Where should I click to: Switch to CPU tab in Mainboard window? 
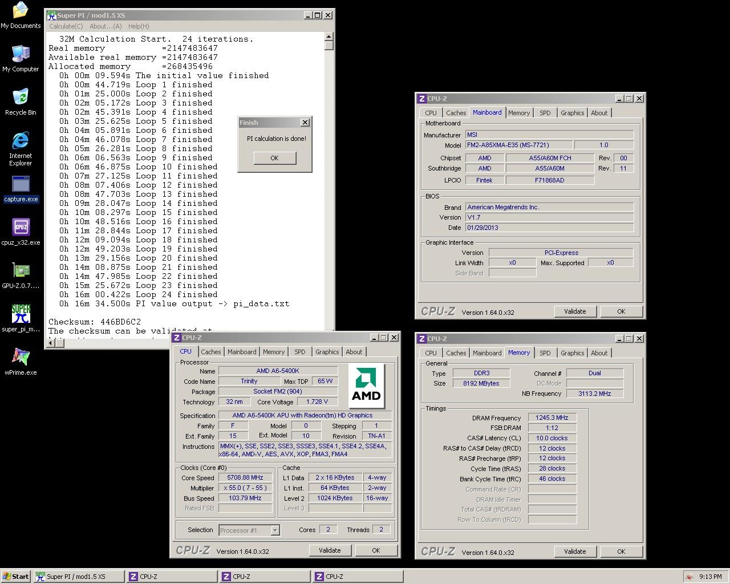(x=431, y=113)
